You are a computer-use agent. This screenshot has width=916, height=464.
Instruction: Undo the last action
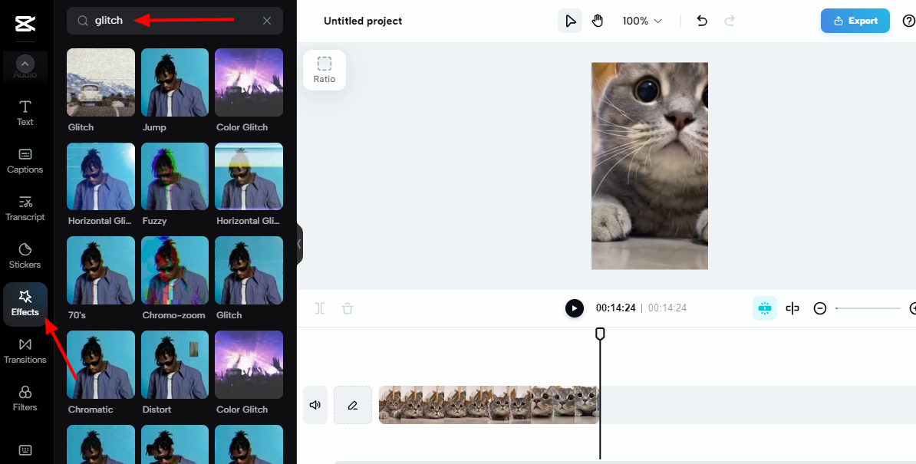pos(702,21)
